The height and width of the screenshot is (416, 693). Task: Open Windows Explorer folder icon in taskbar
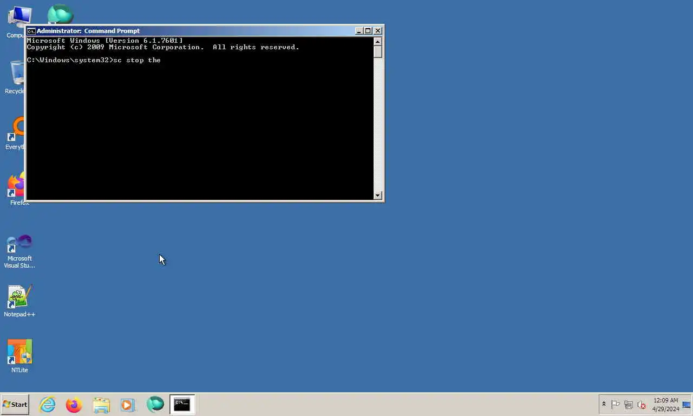[101, 405]
